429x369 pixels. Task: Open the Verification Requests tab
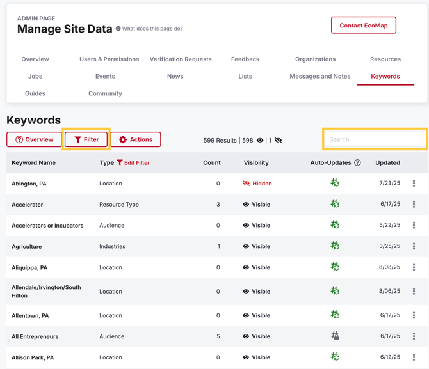[x=181, y=59]
